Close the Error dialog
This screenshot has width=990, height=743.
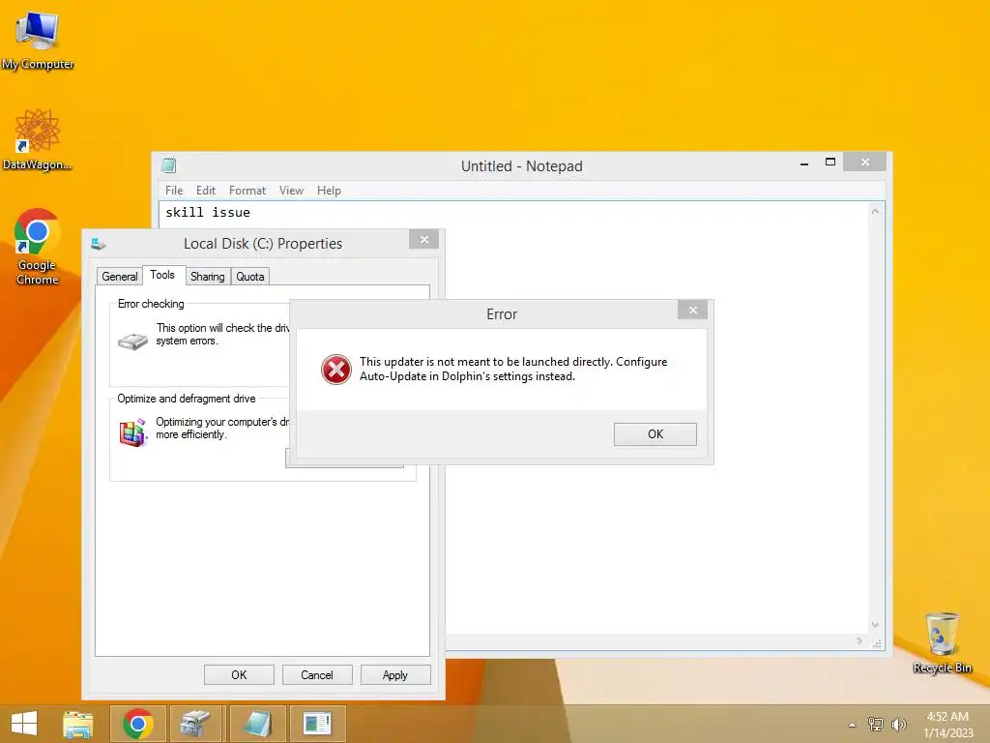(x=692, y=310)
